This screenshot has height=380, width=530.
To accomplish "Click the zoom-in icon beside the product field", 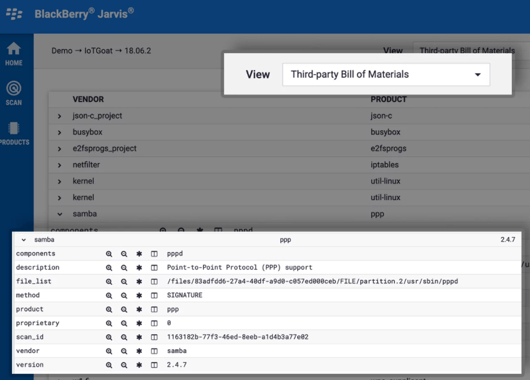I will pyautogui.click(x=109, y=309).
